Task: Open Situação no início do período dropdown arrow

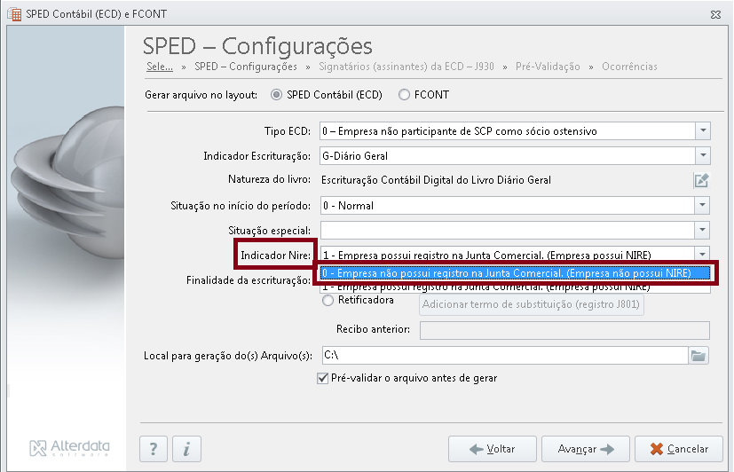Action: coord(702,205)
